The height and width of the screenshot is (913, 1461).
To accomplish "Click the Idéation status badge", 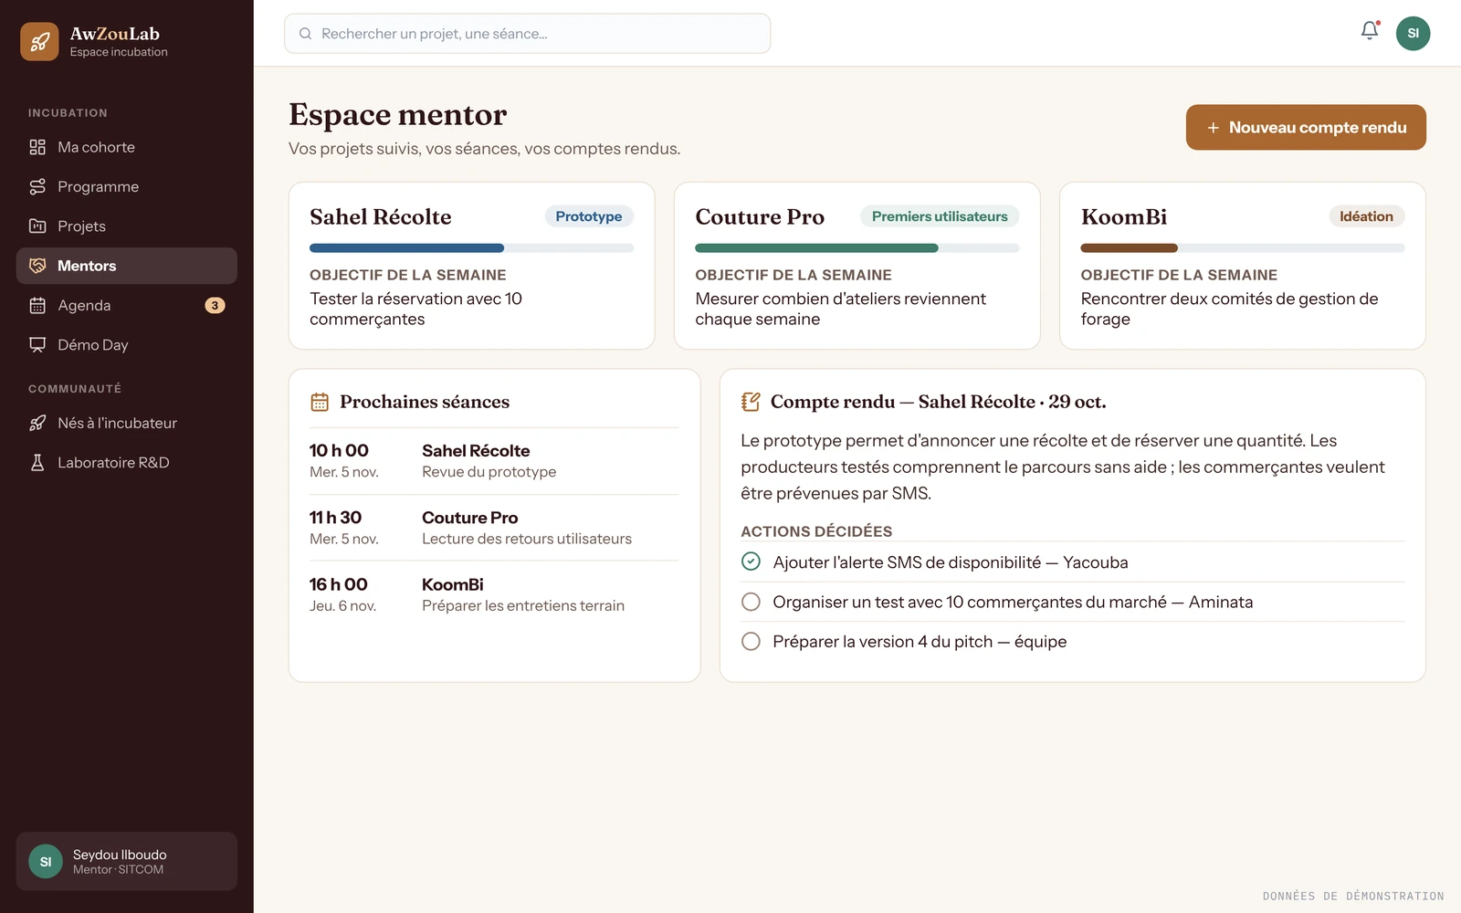I will pyautogui.click(x=1366, y=216).
